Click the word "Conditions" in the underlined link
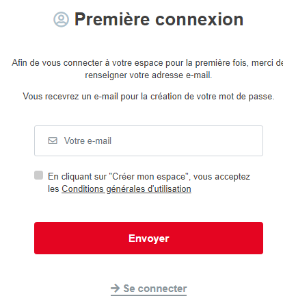The height and width of the screenshot is (305, 283). point(83,189)
